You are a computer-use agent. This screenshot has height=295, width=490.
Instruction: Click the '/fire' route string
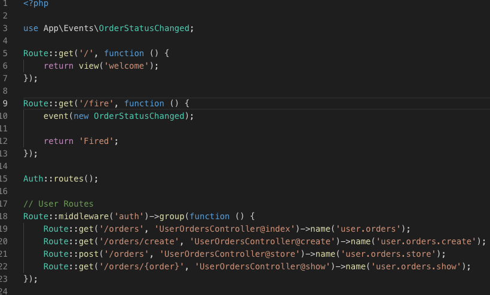pyautogui.click(x=96, y=103)
